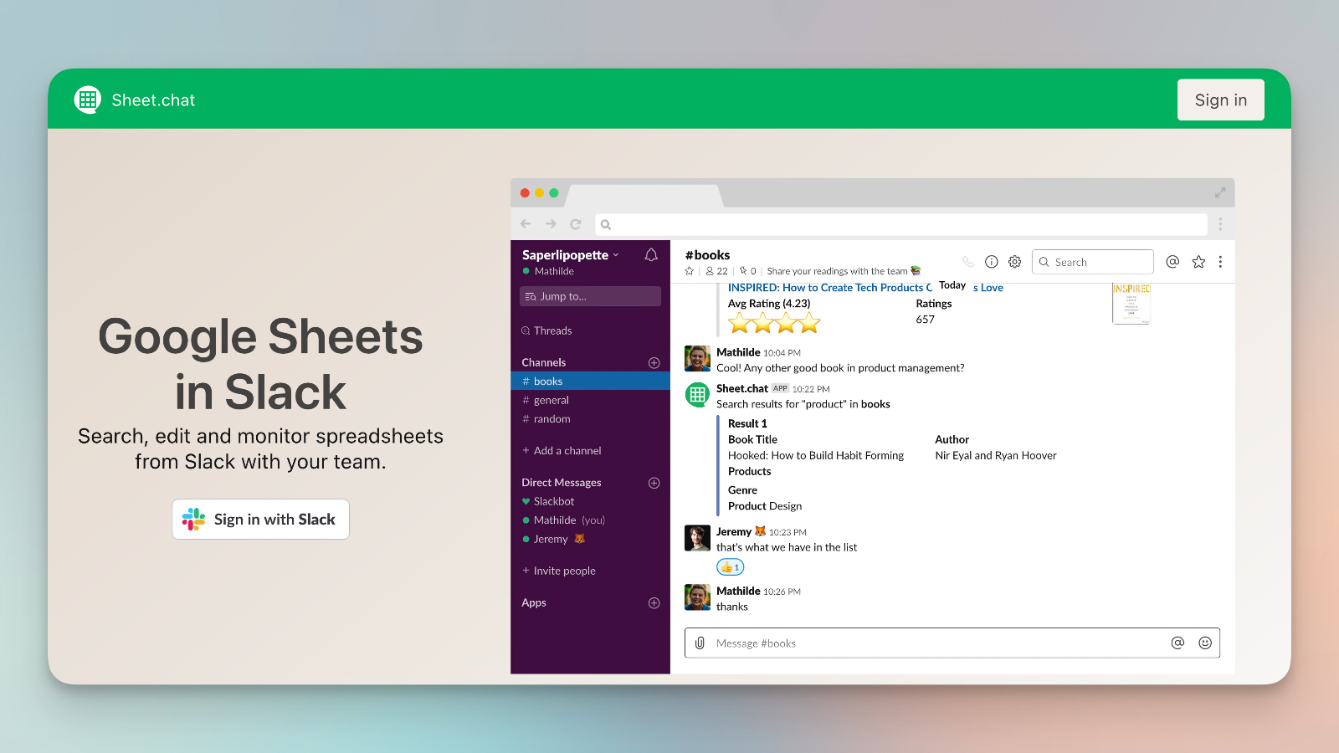Open the INSPIRED book link
This screenshot has width=1339, height=753.
click(x=829, y=287)
